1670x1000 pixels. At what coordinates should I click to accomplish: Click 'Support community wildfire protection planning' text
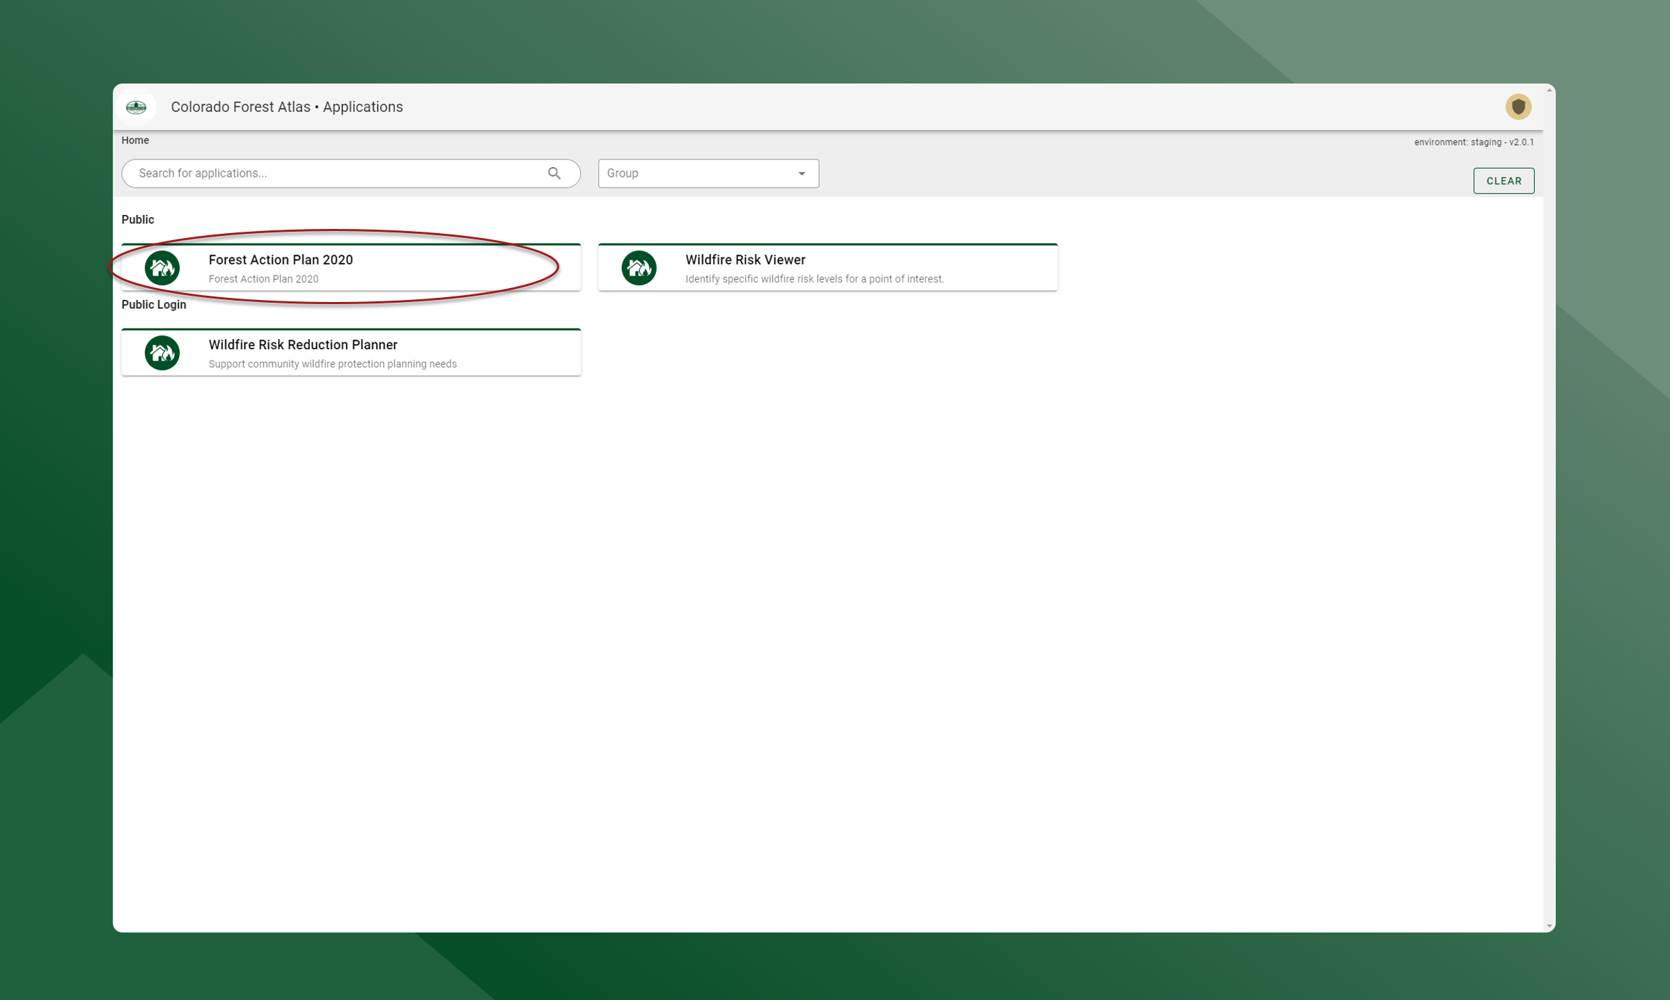(x=332, y=364)
